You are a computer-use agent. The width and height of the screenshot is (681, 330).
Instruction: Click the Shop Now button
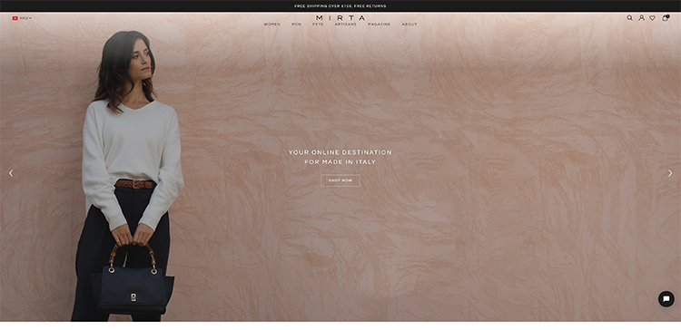[x=340, y=180]
